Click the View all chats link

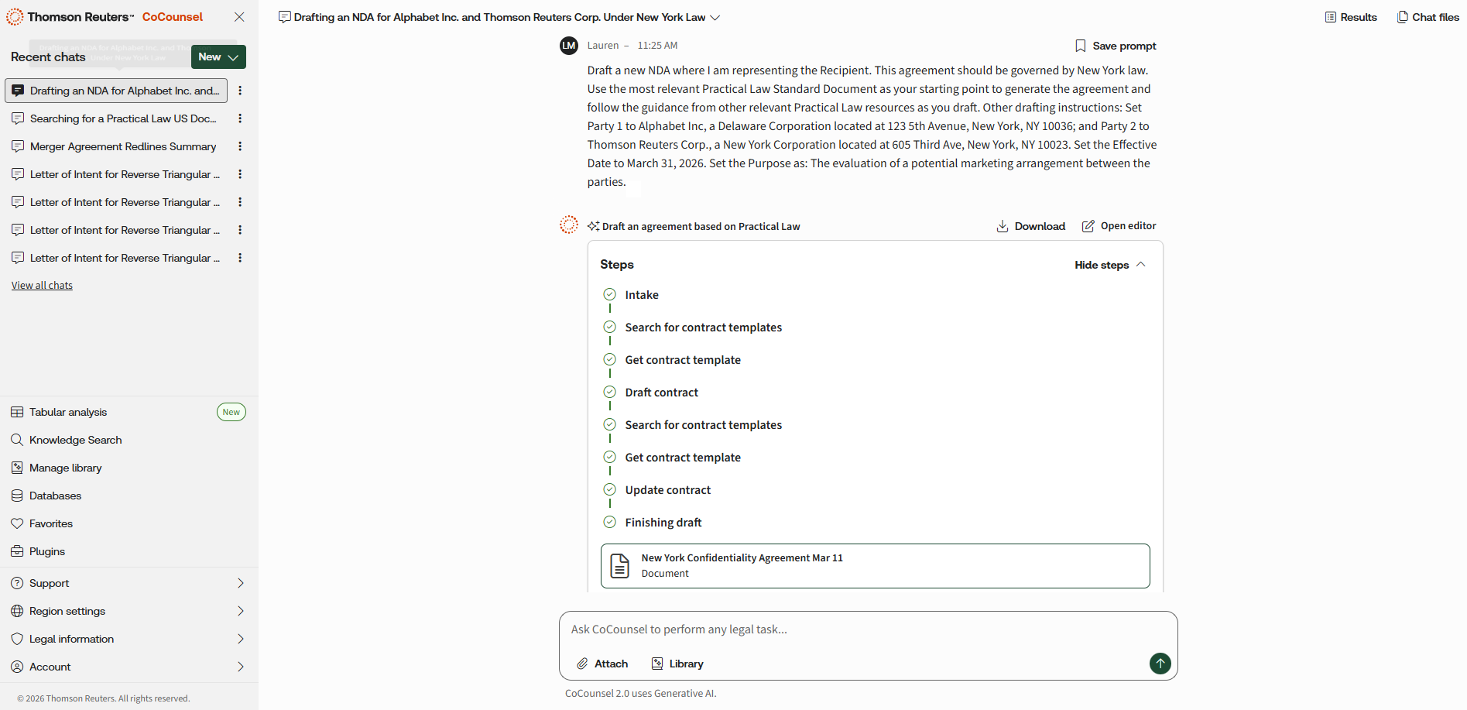[x=42, y=286]
